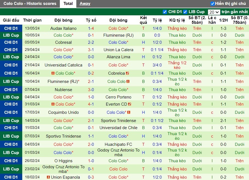This screenshot has width=249, height=180.
Task: Click the 2-2 score against Cobresal
Action: coord(91,42)
